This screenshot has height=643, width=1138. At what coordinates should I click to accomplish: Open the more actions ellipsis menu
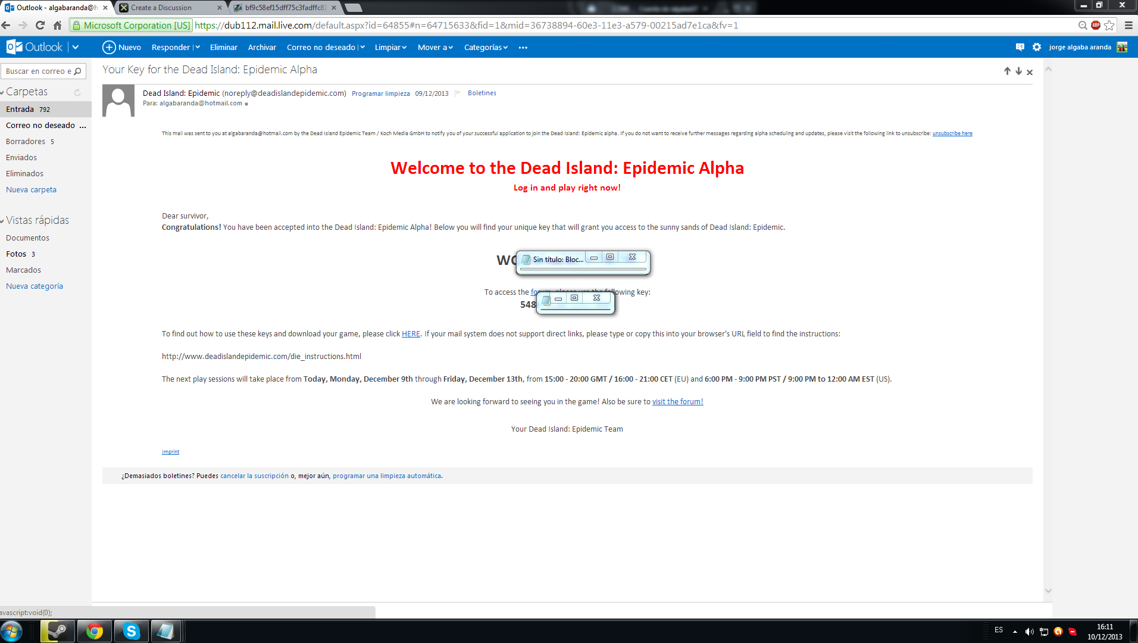pos(523,47)
